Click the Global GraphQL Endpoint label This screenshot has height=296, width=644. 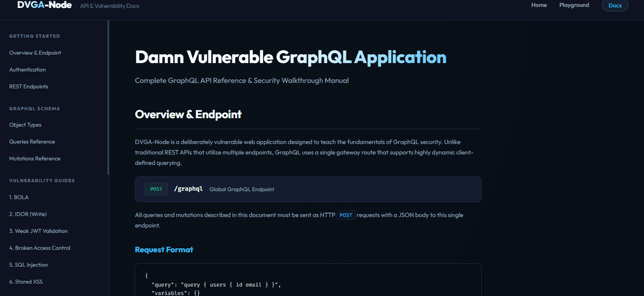[x=242, y=189]
